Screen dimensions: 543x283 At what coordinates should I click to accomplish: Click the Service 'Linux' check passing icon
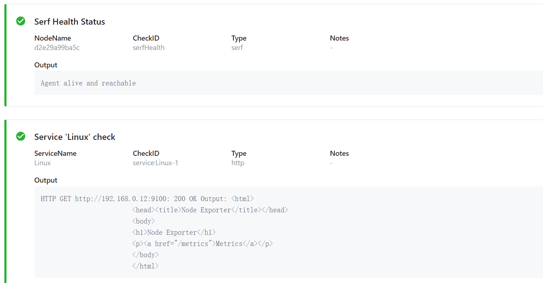tap(21, 136)
